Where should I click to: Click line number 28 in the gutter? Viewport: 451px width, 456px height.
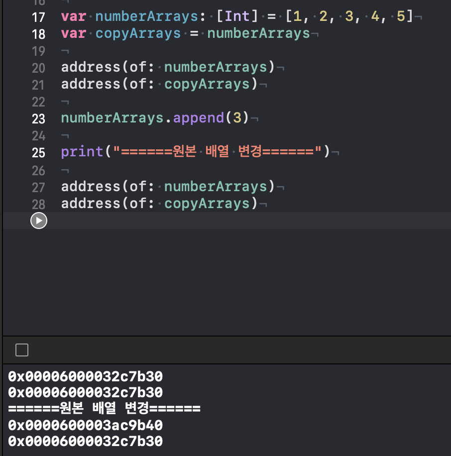[x=38, y=203]
